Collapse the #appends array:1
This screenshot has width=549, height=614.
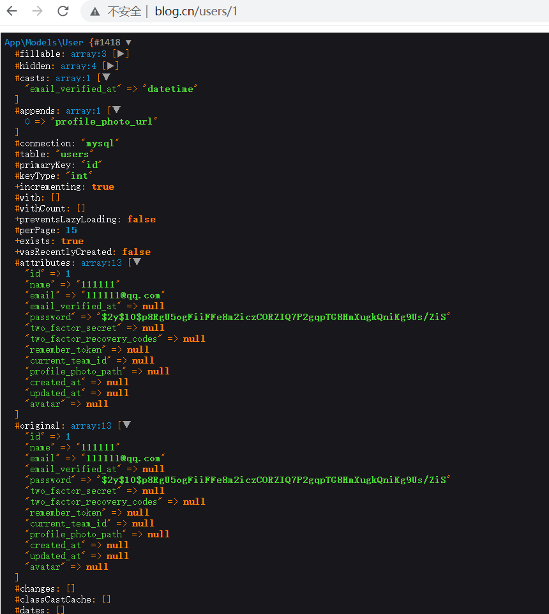click(x=116, y=110)
